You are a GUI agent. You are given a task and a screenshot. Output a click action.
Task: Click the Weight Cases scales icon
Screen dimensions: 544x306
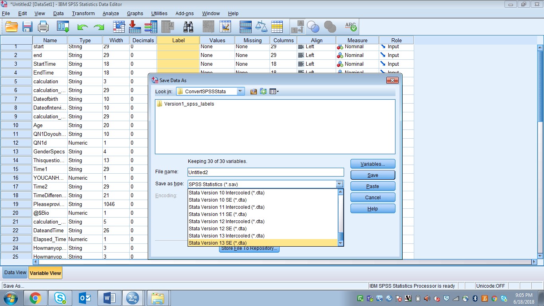click(261, 27)
